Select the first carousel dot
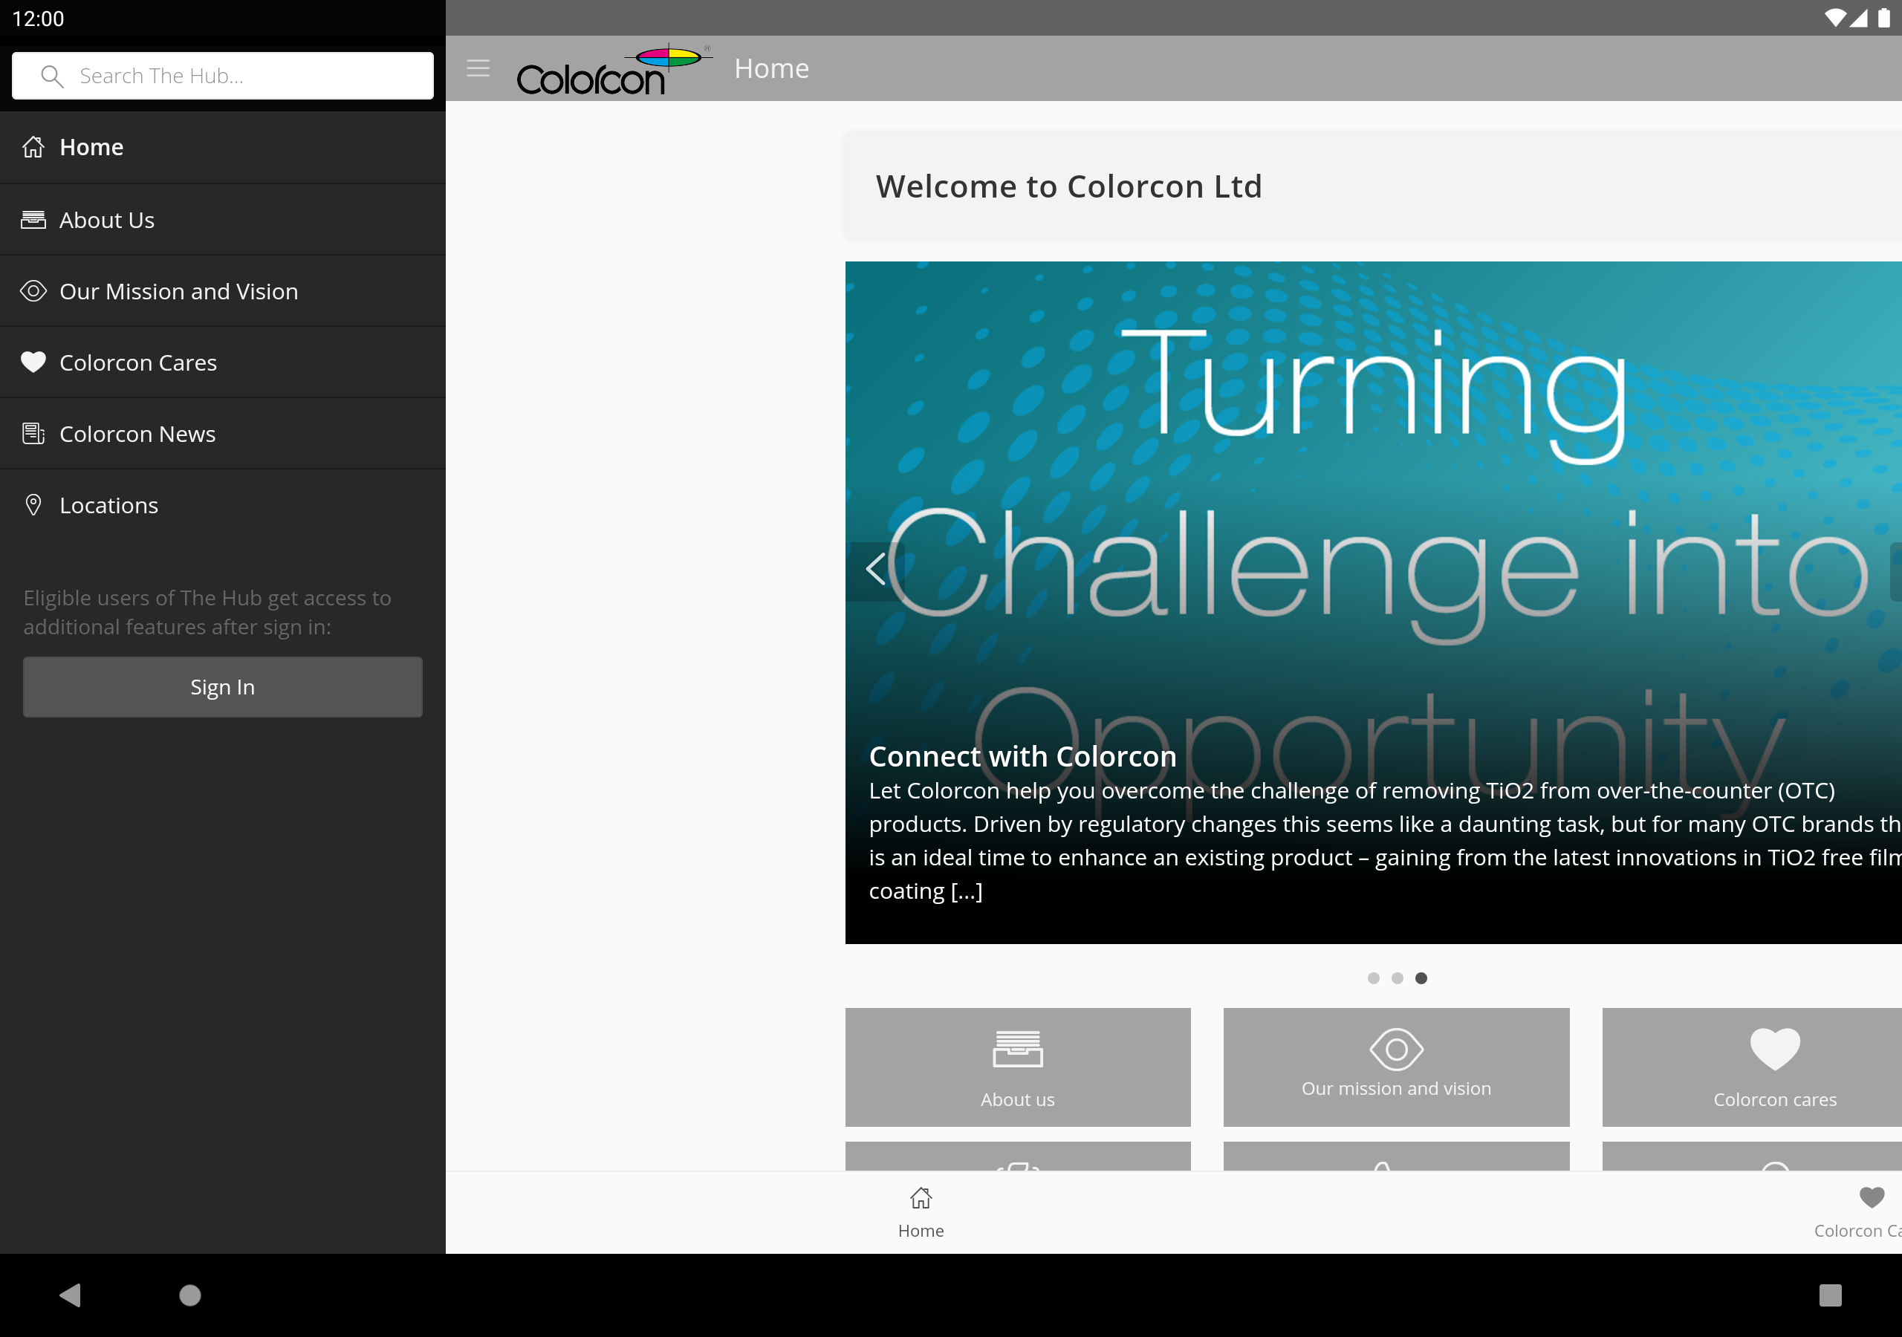Image resolution: width=1902 pixels, height=1337 pixels. (1374, 977)
